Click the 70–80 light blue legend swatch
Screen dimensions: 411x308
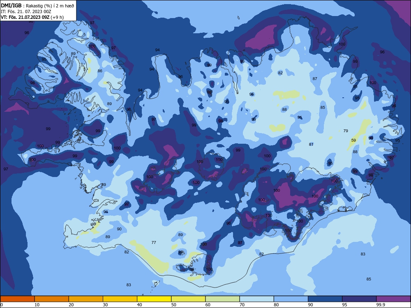257,299
